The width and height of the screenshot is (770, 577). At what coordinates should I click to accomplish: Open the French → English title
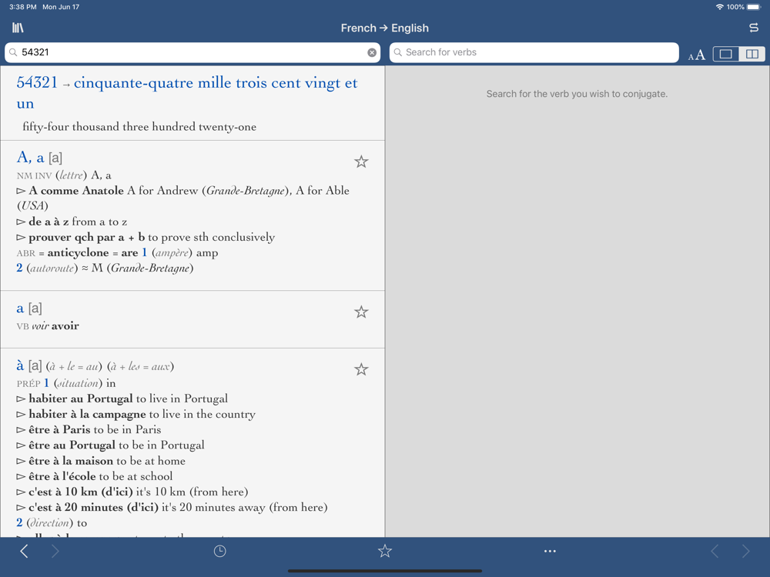(384, 28)
